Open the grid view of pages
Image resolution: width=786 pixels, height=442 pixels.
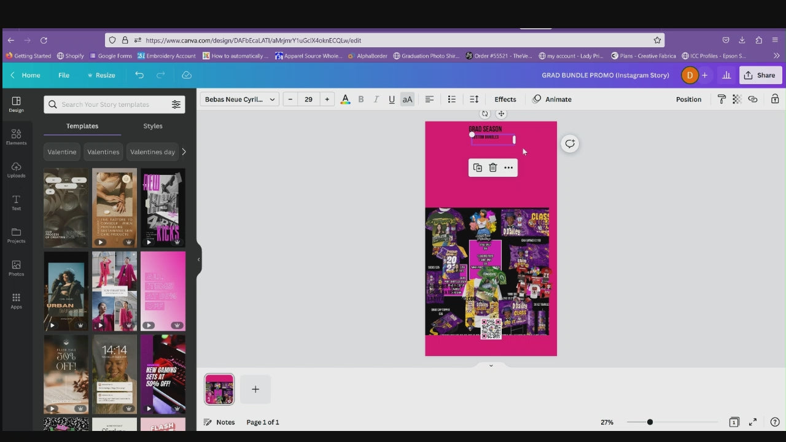(734, 422)
